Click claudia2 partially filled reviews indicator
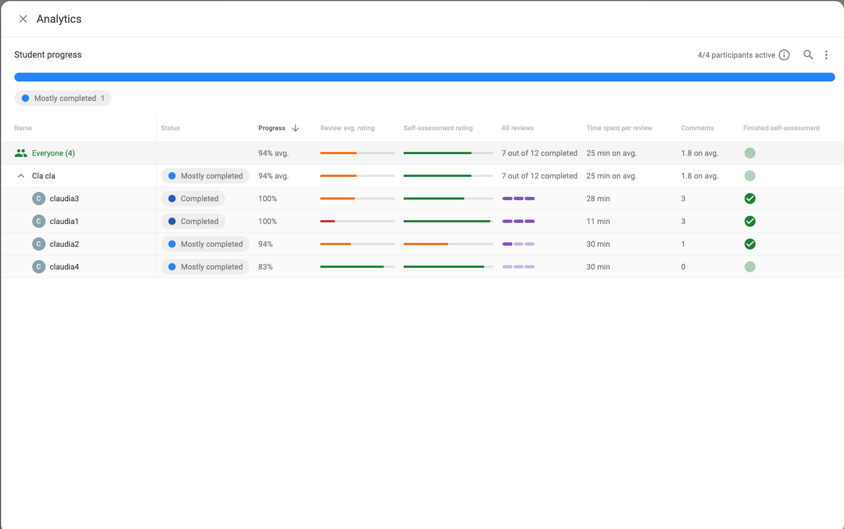 tap(519, 244)
